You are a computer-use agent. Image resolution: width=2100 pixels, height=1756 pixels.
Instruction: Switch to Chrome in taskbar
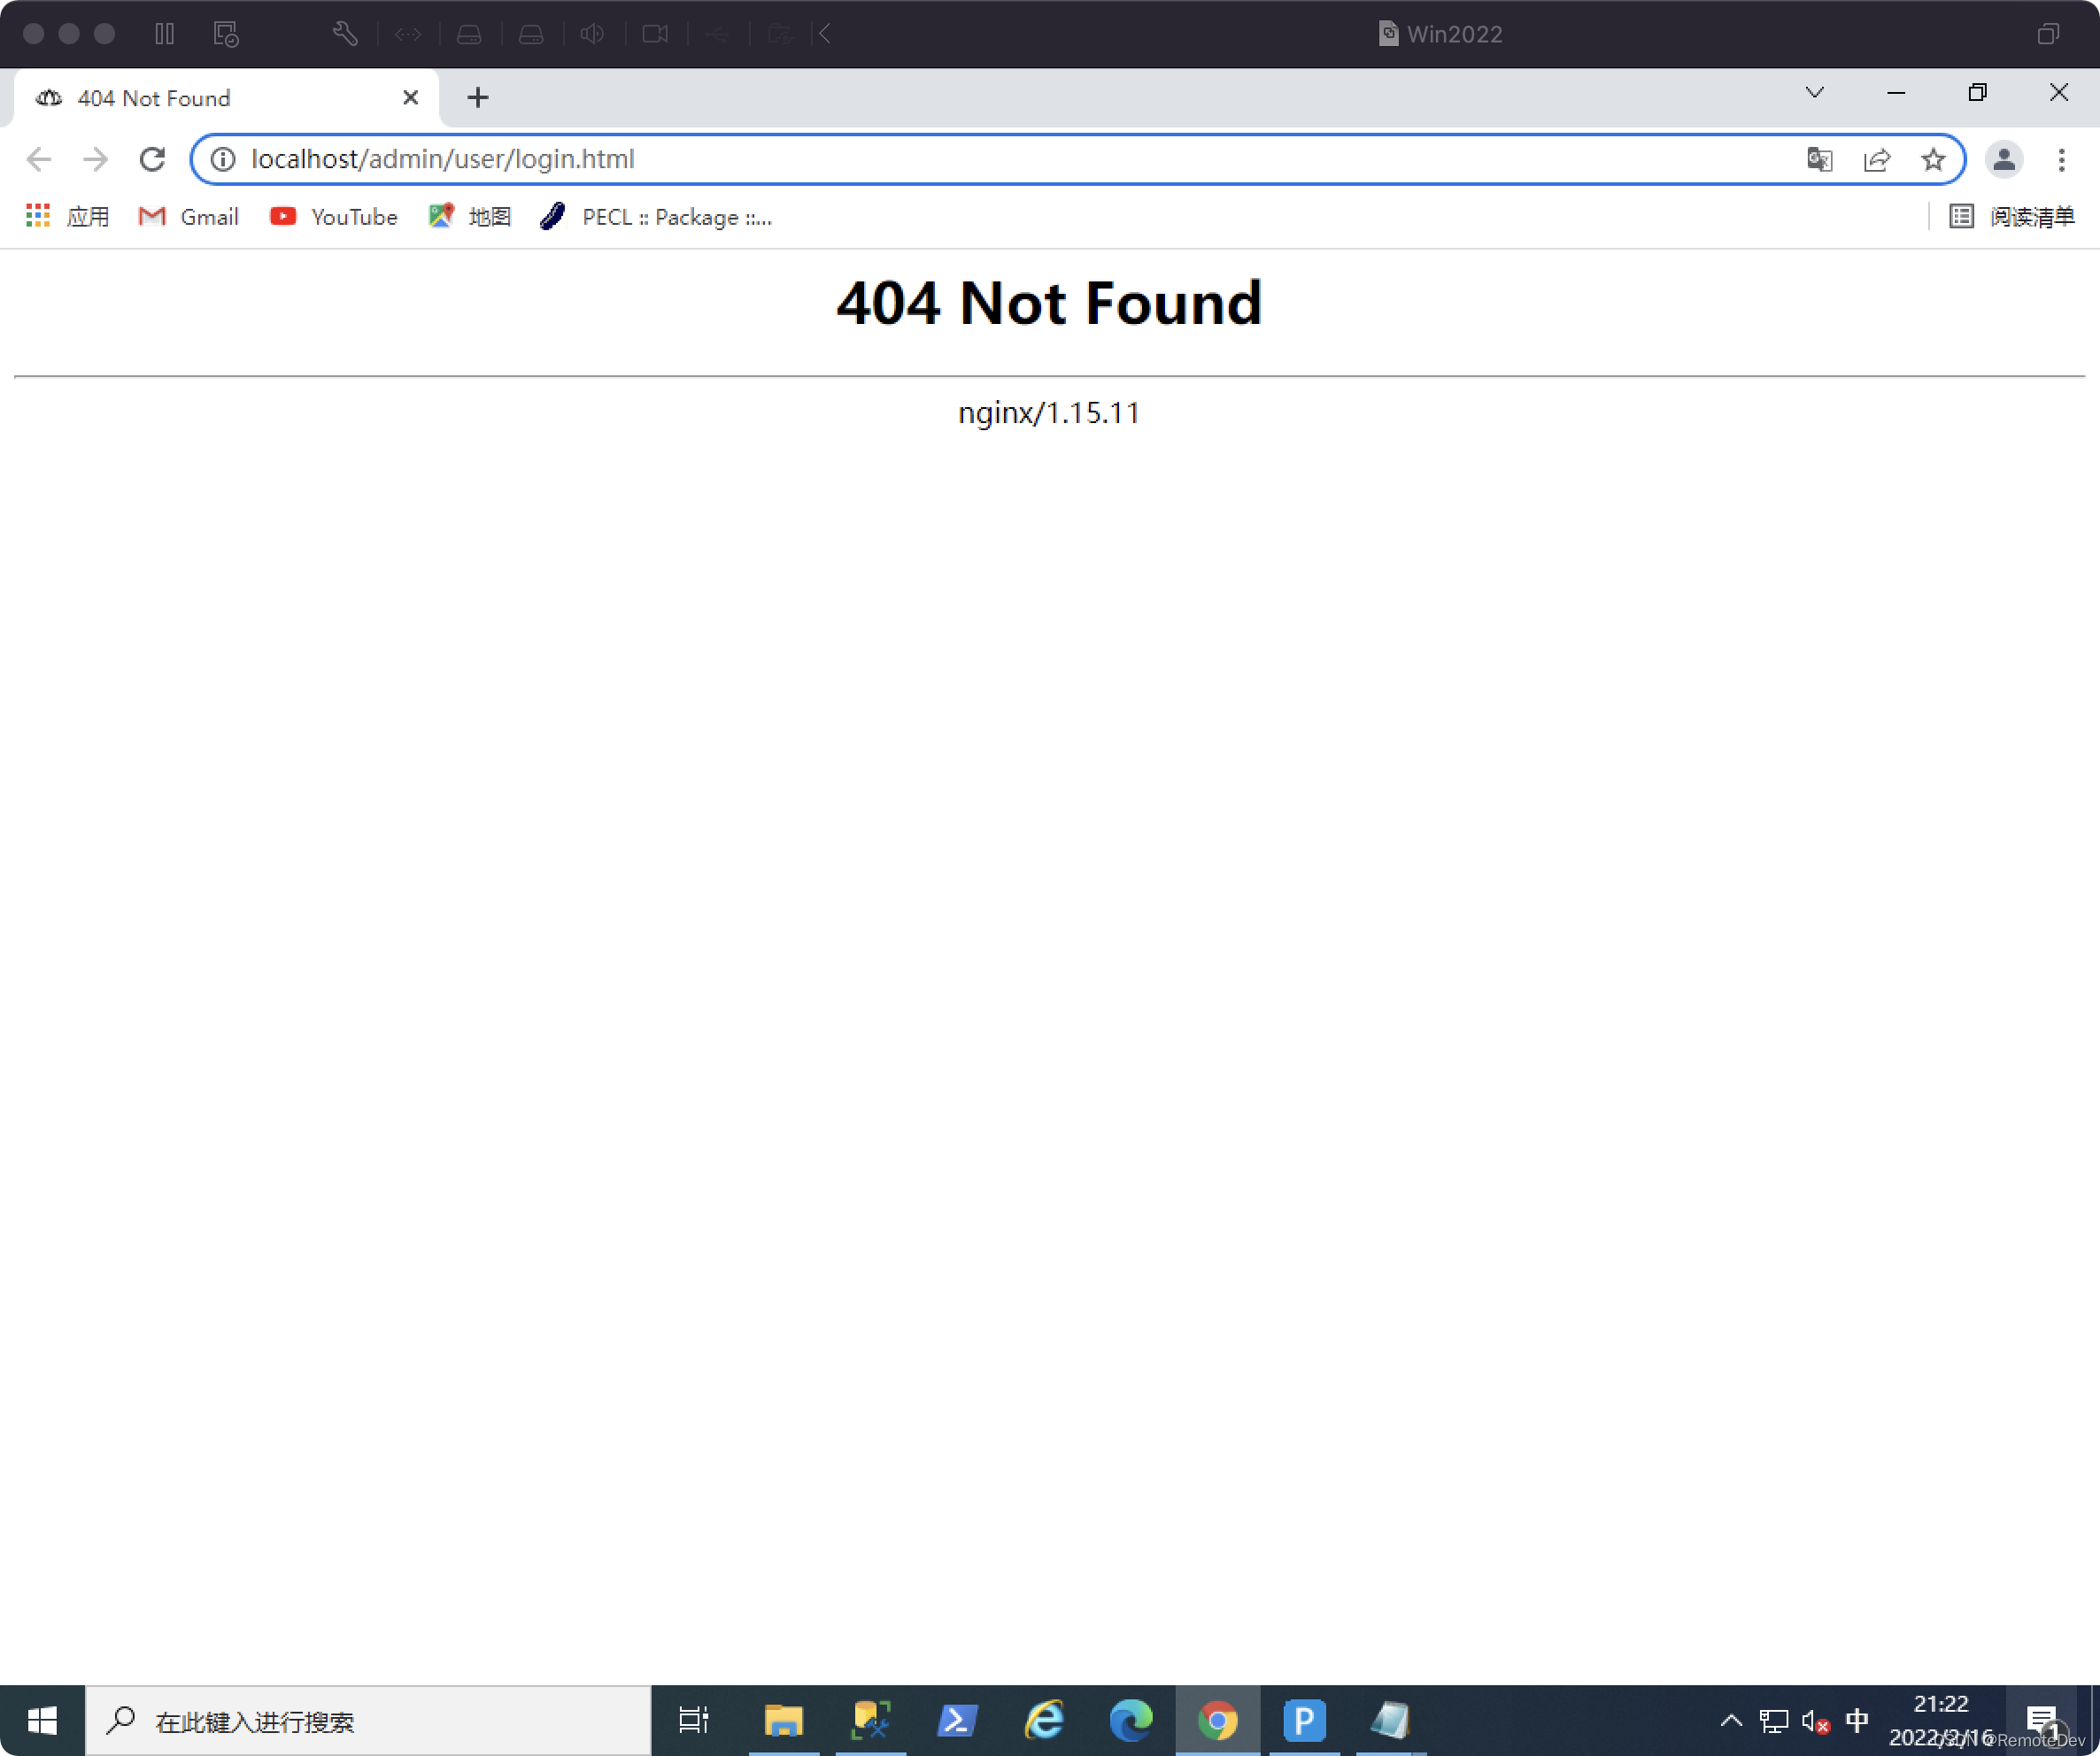click(1217, 1720)
